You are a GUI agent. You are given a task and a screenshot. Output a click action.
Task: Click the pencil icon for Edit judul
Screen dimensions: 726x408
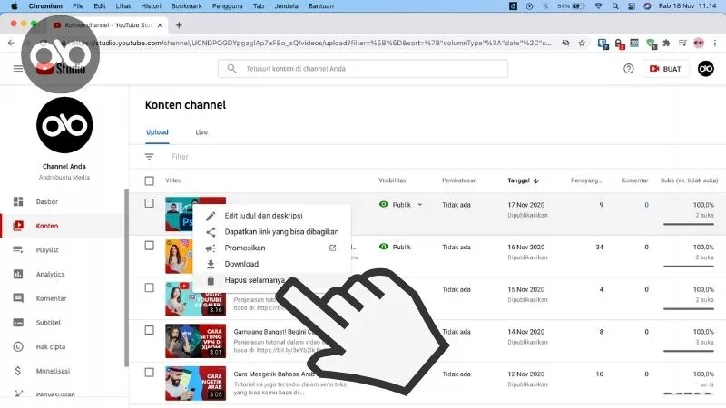coord(211,216)
